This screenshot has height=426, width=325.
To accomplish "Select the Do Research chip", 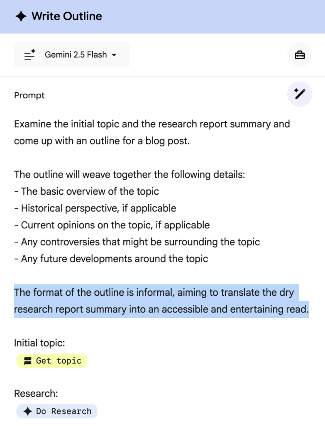I will [57, 411].
